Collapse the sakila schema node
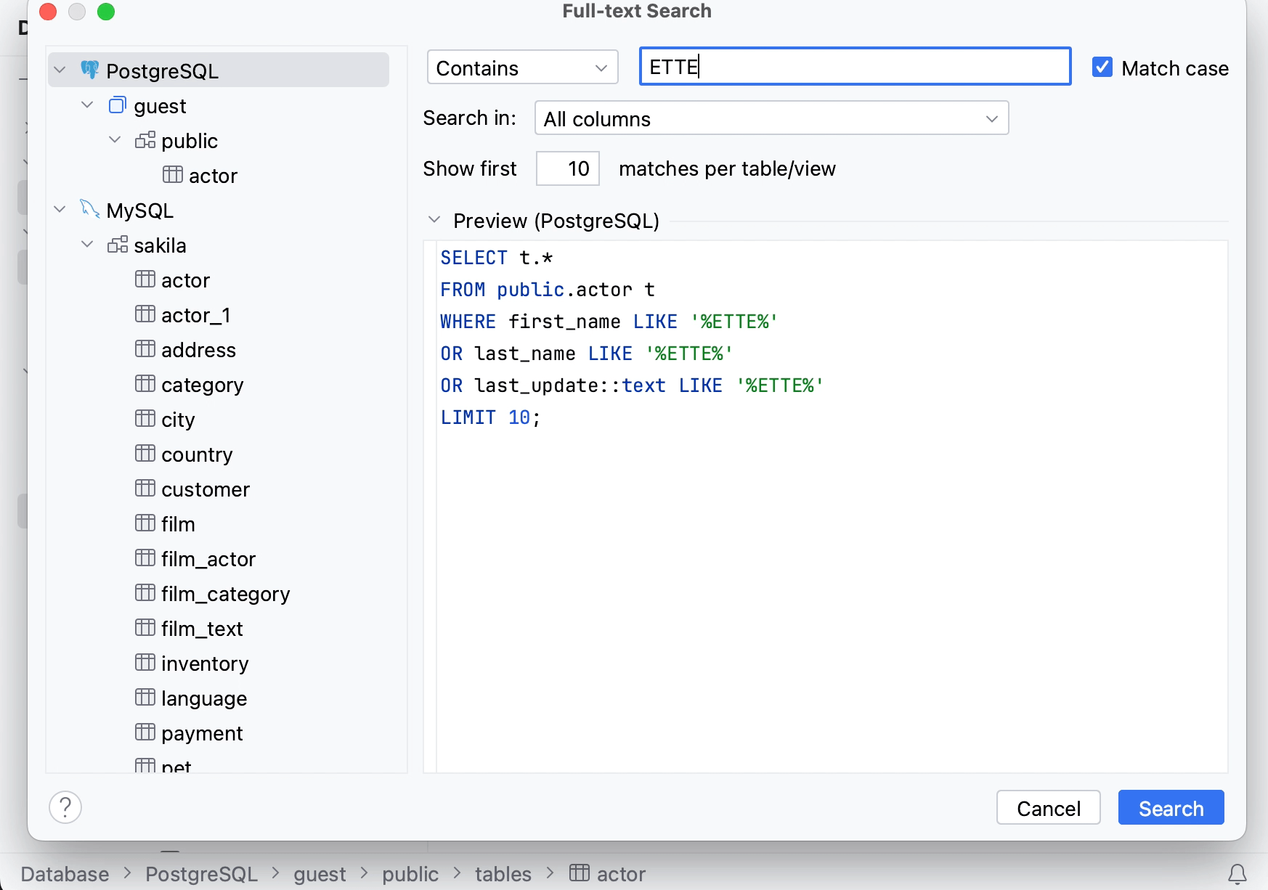The width and height of the screenshot is (1268, 890). tap(87, 245)
